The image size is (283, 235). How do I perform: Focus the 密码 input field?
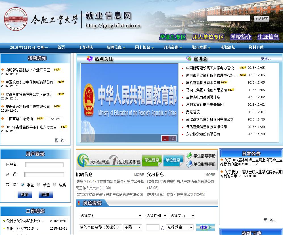pos(44,174)
